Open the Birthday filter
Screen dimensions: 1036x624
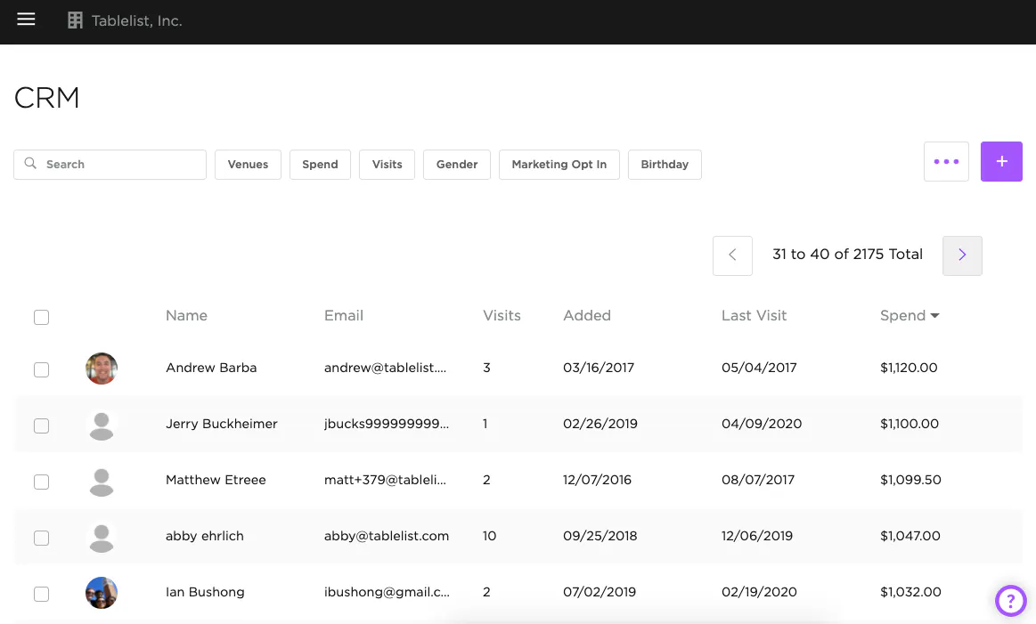[665, 165]
